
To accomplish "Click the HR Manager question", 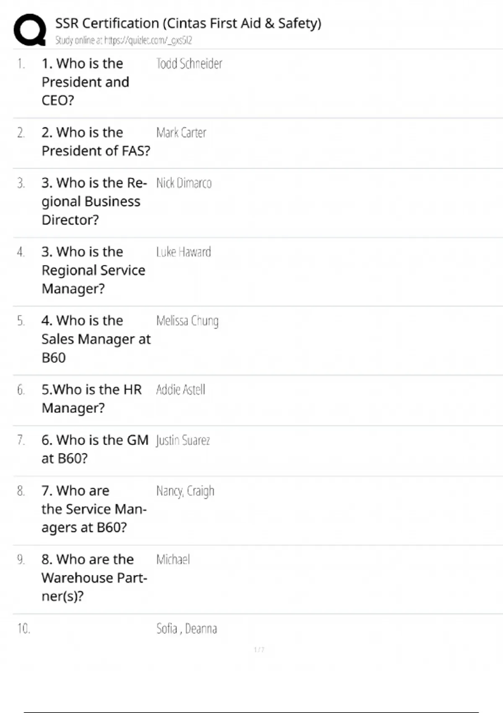I will tap(91, 398).
